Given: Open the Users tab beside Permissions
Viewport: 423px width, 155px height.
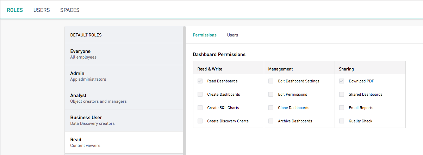Looking at the screenshot, I should 232,35.
